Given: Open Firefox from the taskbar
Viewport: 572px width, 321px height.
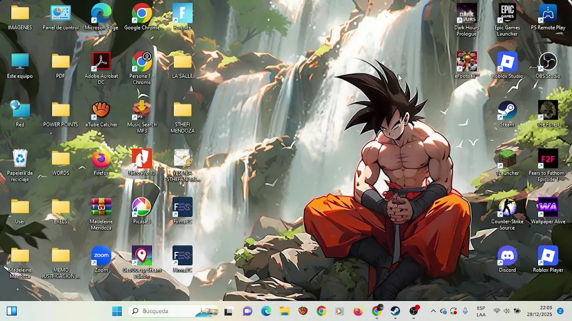Looking at the screenshot, I should pos(358,311).
